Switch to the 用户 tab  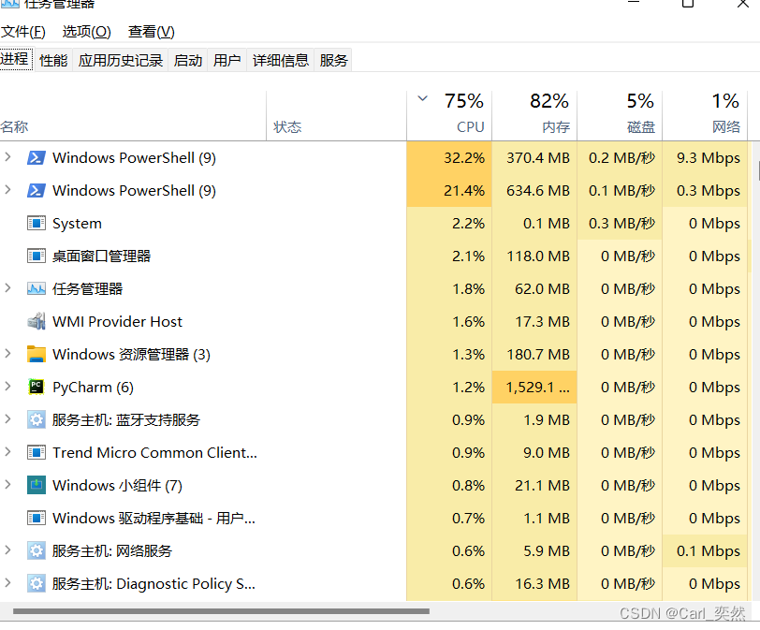coord(227,61)
